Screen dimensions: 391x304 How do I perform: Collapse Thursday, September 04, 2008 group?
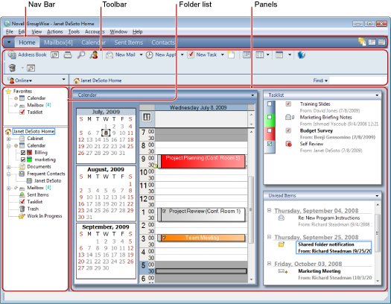click(x=269, y=210)
